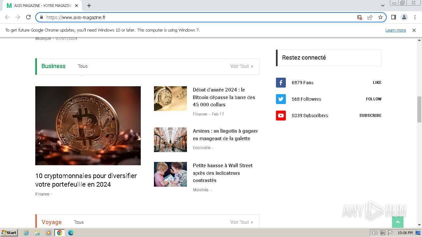
Task: Click the 5039 Subscribers text
Action: pos(310,116)
